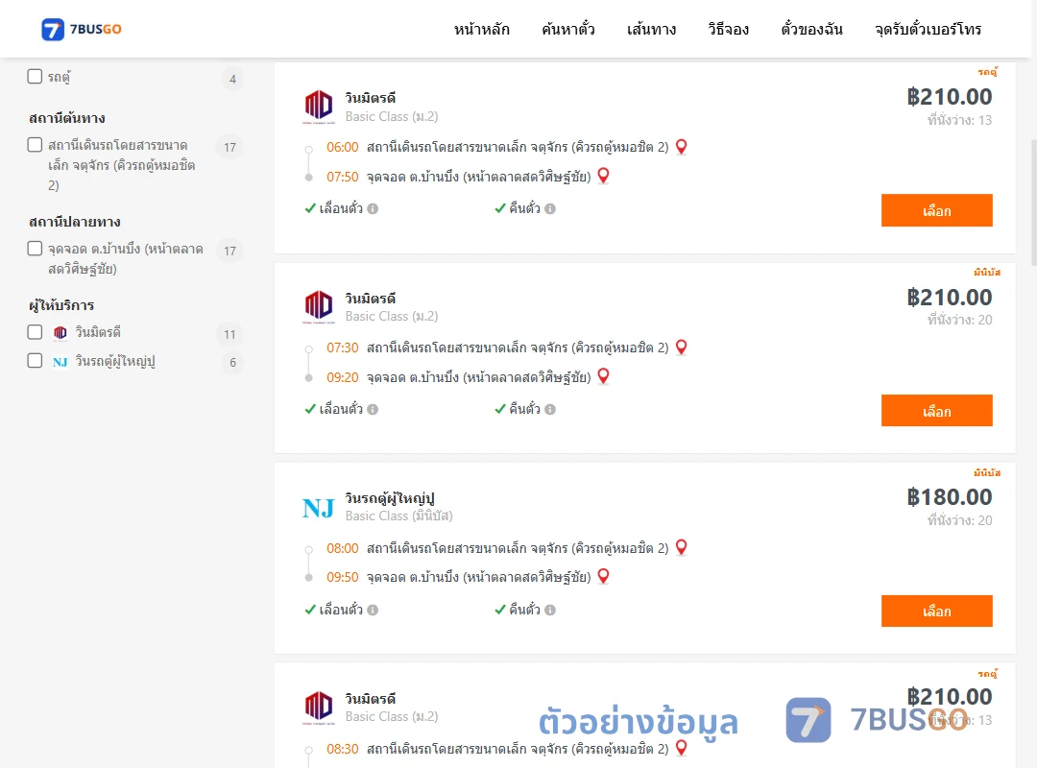Click มินิบัส tag on the 07:30 trip
The width and height of the screenshot is (1037, 768).
[987, 272]
